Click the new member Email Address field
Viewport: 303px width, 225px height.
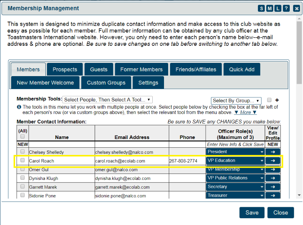pos(132,144)
